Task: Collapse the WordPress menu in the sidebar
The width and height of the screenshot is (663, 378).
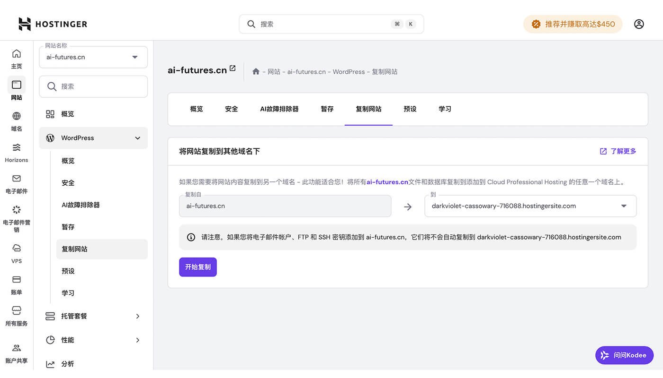Action: point(137,138)
